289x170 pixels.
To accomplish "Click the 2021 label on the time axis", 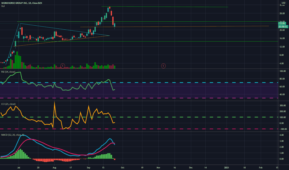I will point(227,168).
